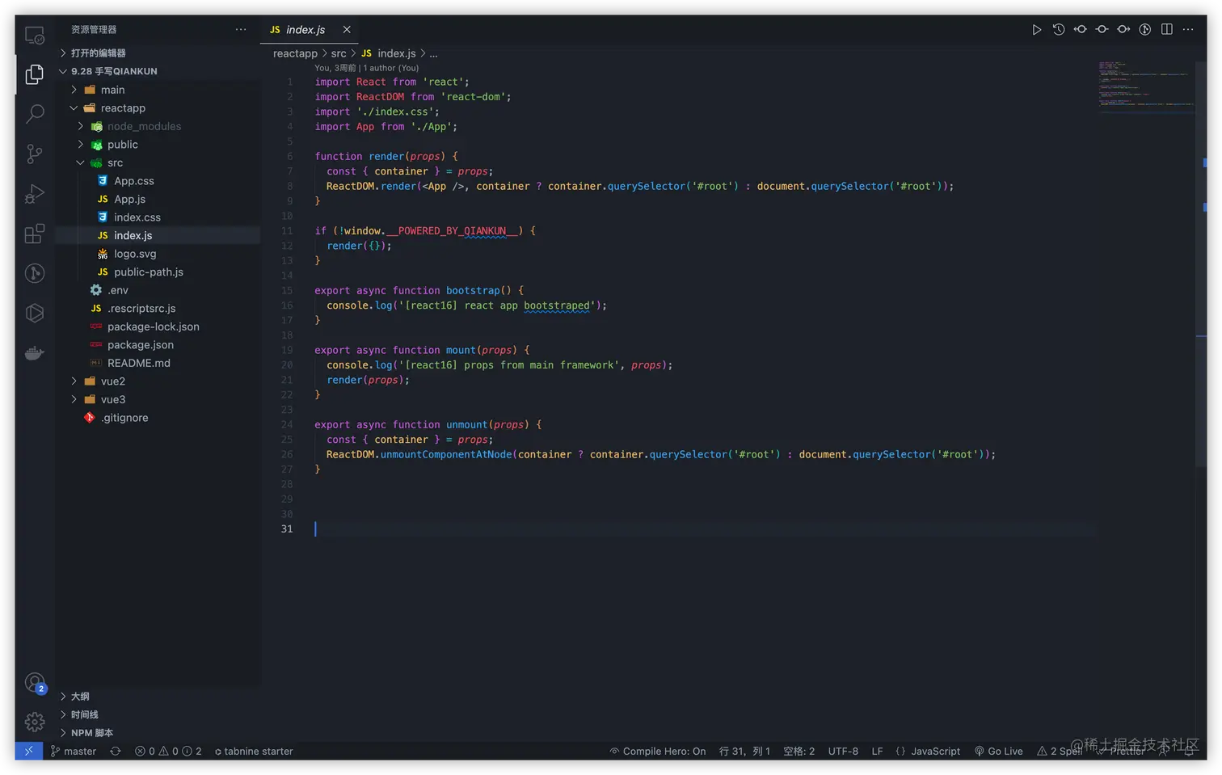This screenshot has width=1222, height=775.
Task: Run the code with the play icon
Action: (x=1037, y=30)
